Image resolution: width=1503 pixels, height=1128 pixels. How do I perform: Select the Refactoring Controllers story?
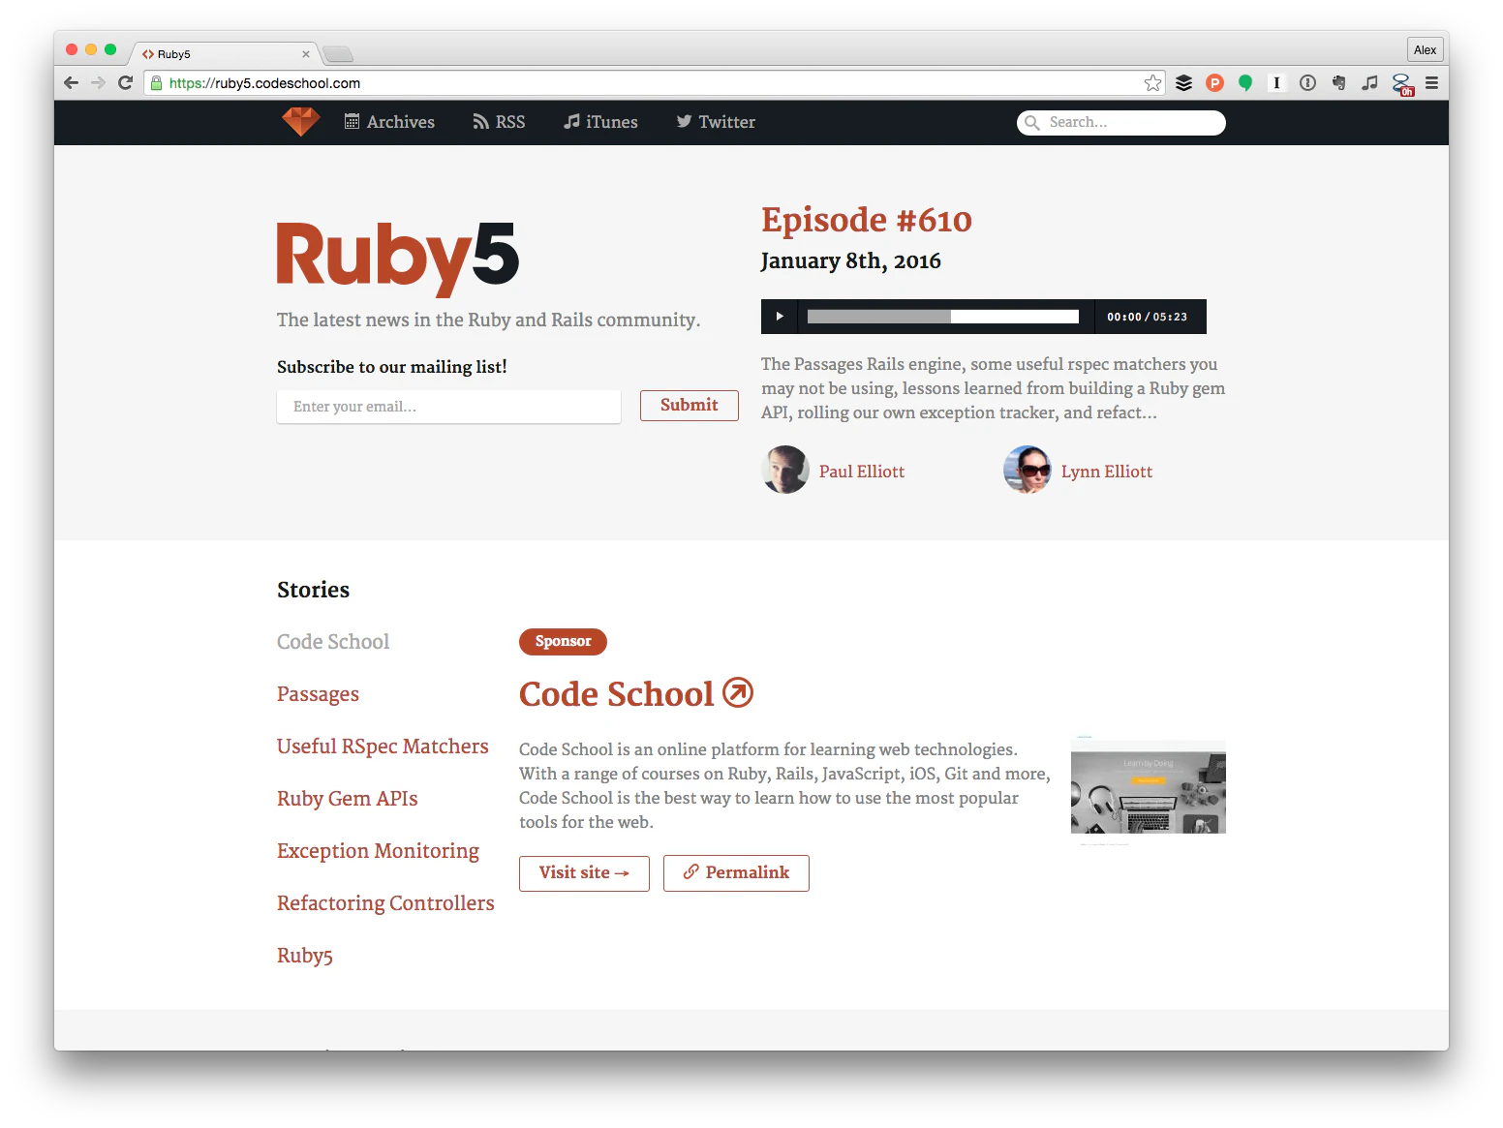(x=385, y=903)
